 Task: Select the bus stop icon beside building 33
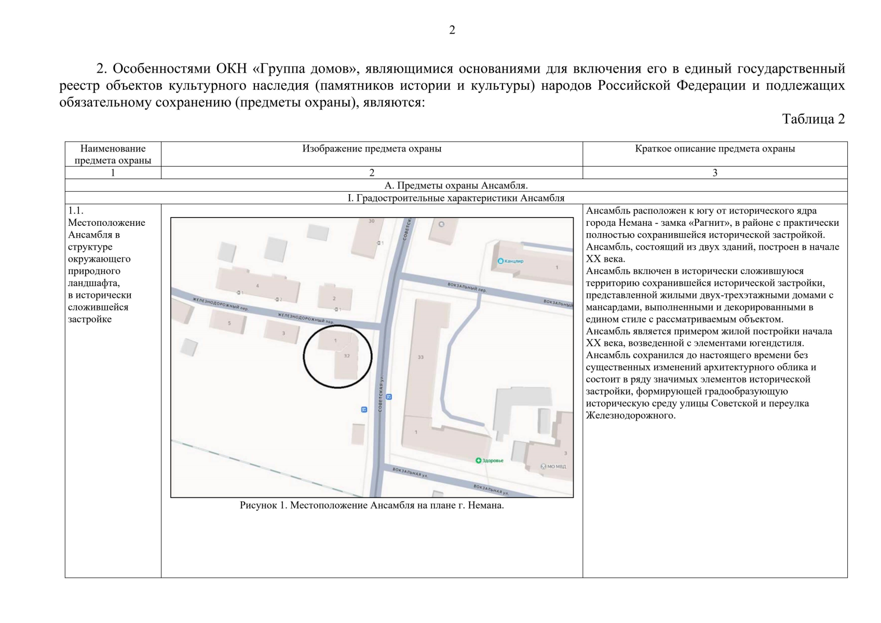pos(389,397)
